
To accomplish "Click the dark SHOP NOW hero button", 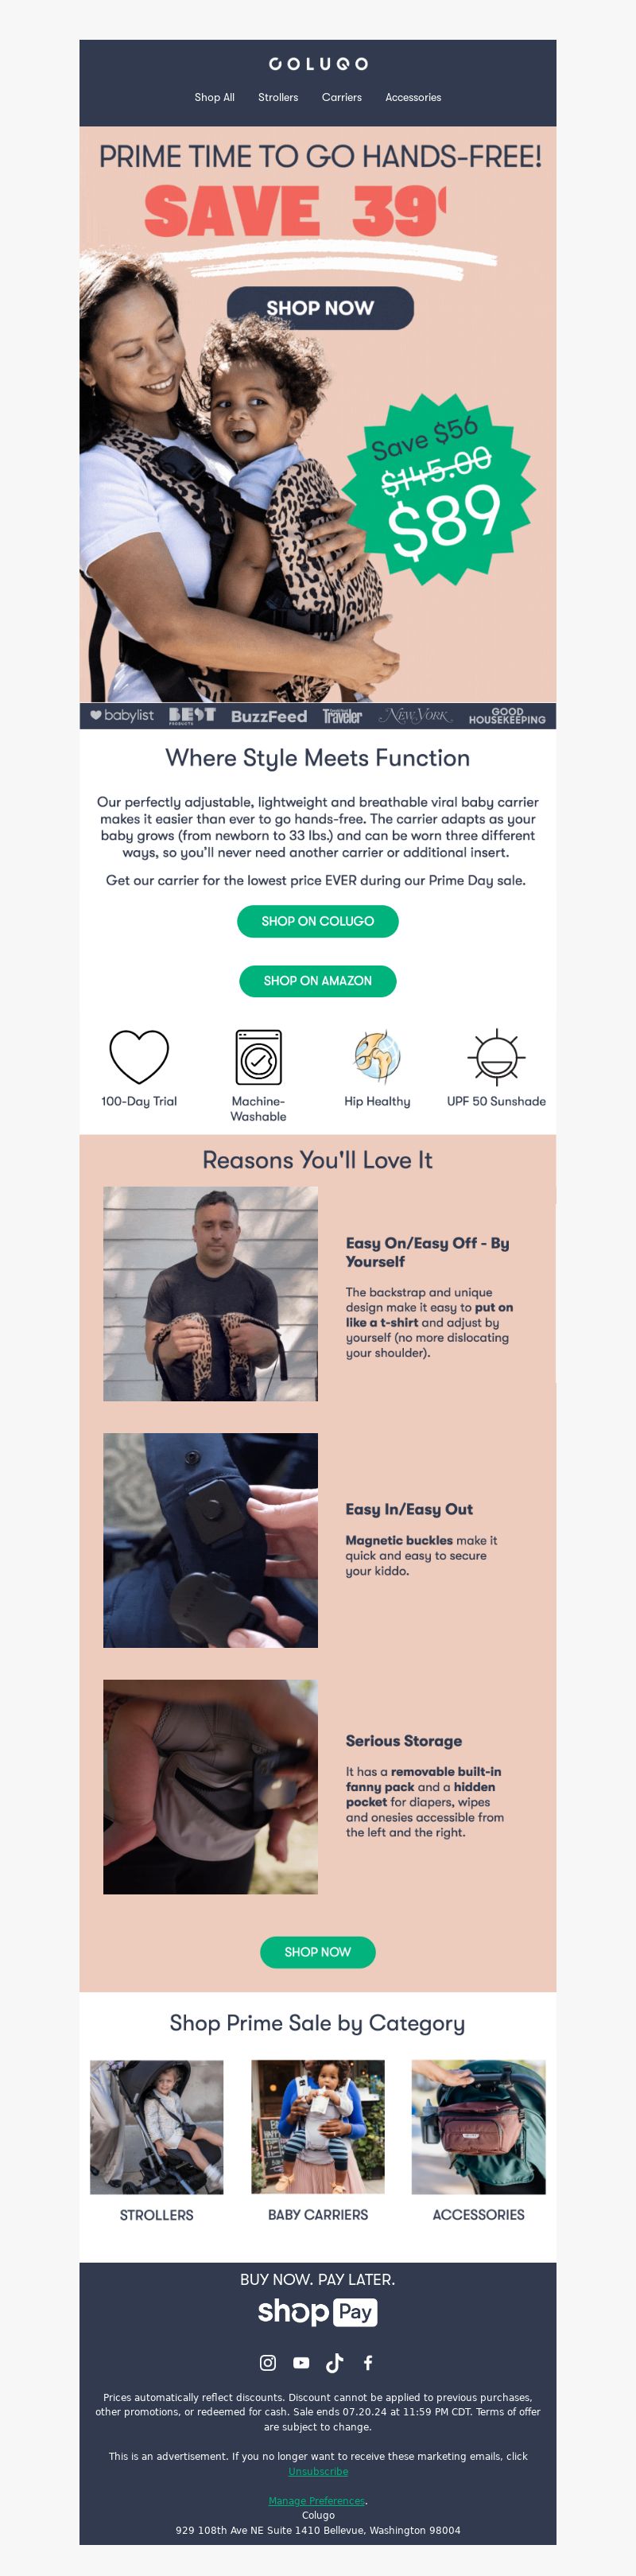I will (320, 308).
